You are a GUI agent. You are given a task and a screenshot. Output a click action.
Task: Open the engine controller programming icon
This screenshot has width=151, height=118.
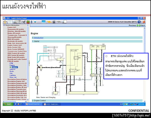[x=20, y=22]
